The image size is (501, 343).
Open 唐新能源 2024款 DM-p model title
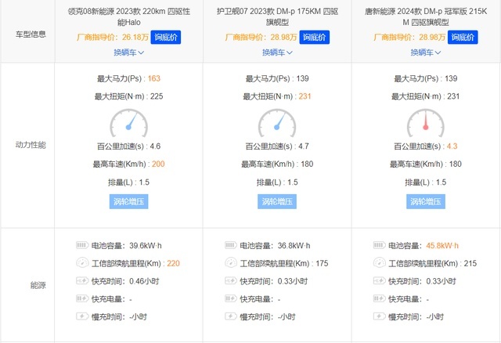tap(426, 16)
